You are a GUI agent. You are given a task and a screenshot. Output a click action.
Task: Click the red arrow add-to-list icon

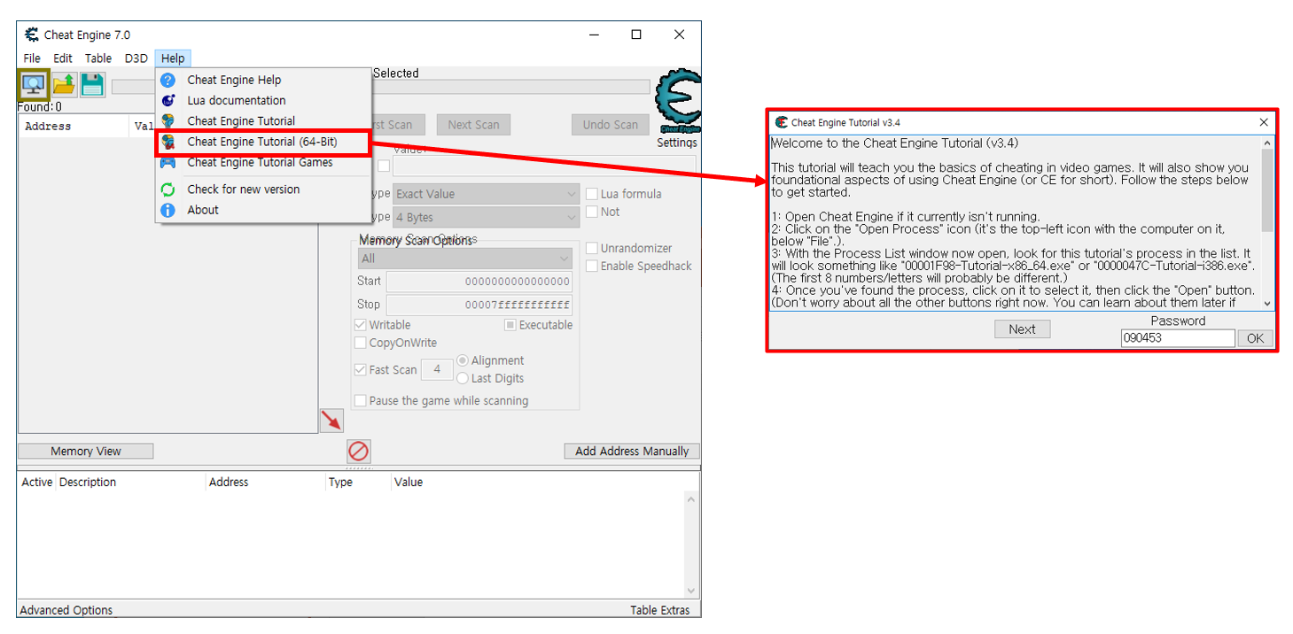331,421
